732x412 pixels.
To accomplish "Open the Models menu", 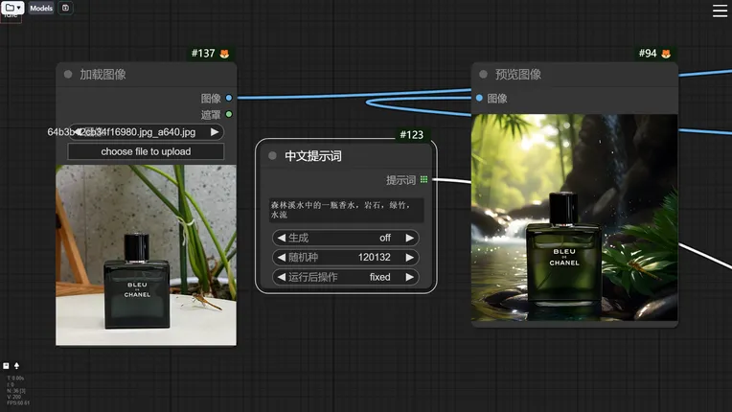I will click(x=41, y=8).
